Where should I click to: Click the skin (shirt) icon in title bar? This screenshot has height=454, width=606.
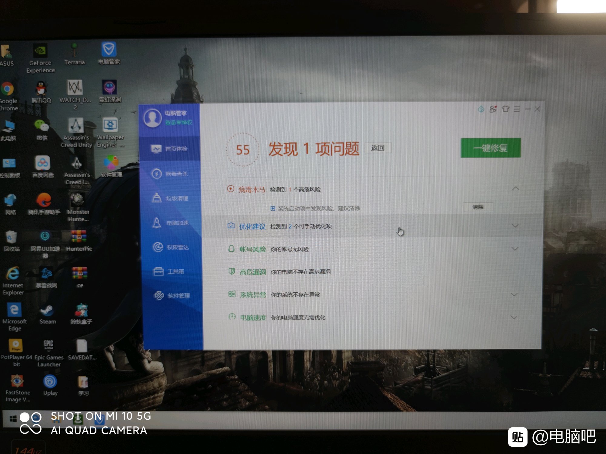(x=505, y=109)
